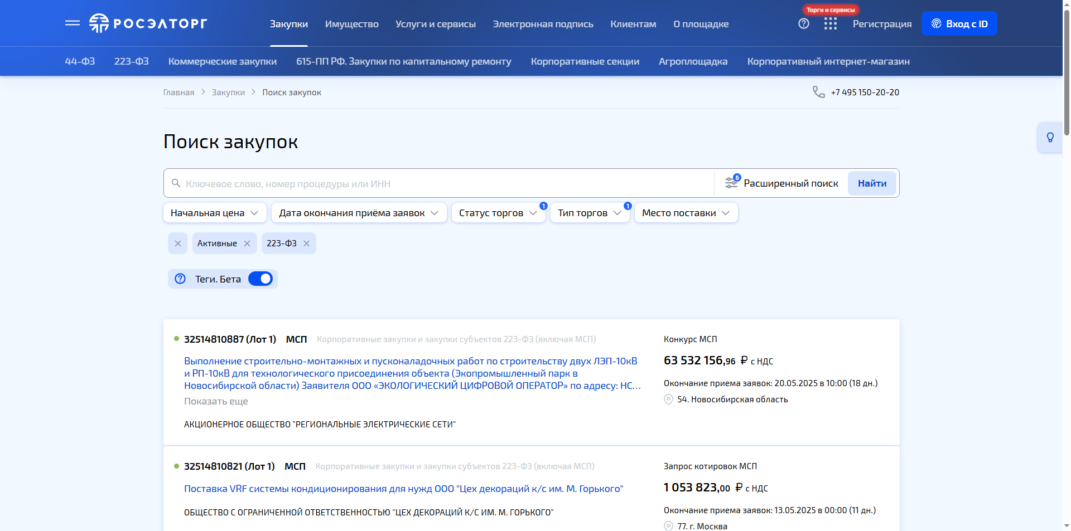Expand description with Показать еще
The image size is (1071, 531).
(x=216, y=401)
